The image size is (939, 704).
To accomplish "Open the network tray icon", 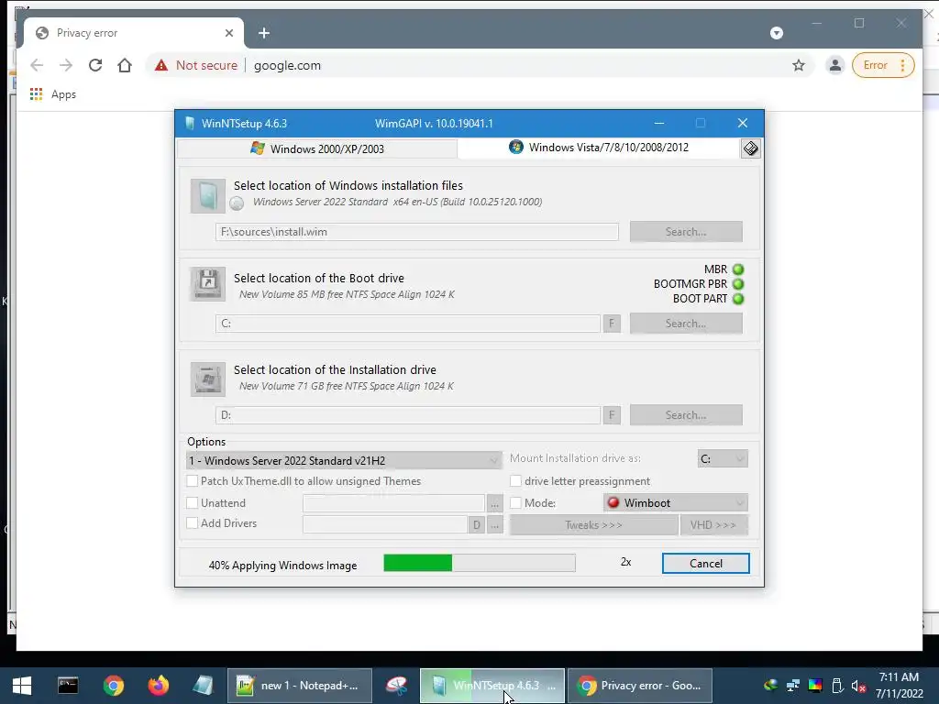I will pos(793,686).
